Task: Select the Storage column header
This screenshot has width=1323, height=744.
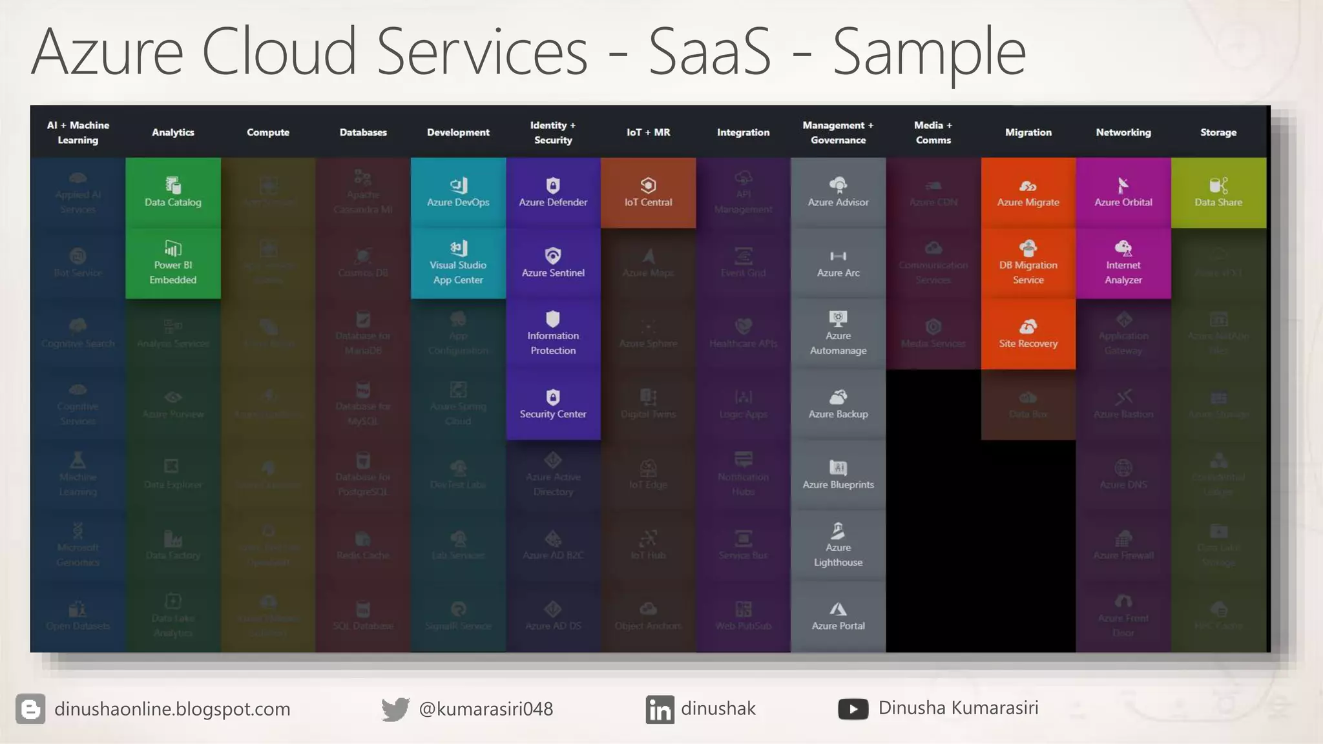Action: click(1218, 132)
